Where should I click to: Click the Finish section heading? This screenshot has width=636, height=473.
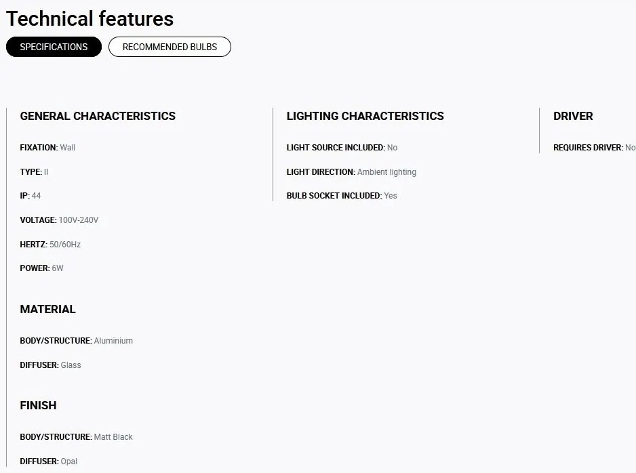click(38, 405)
